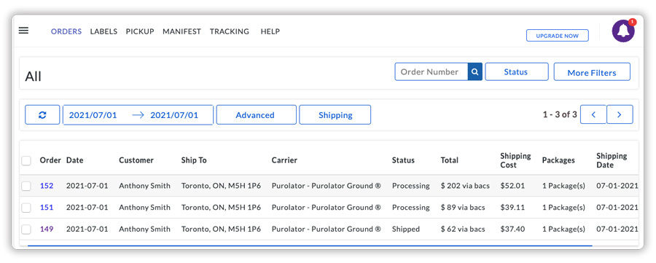Click the Carrier column header
The width and height of the screenshot is (656, 263).
pyautogui.click(x=284, y=160)
